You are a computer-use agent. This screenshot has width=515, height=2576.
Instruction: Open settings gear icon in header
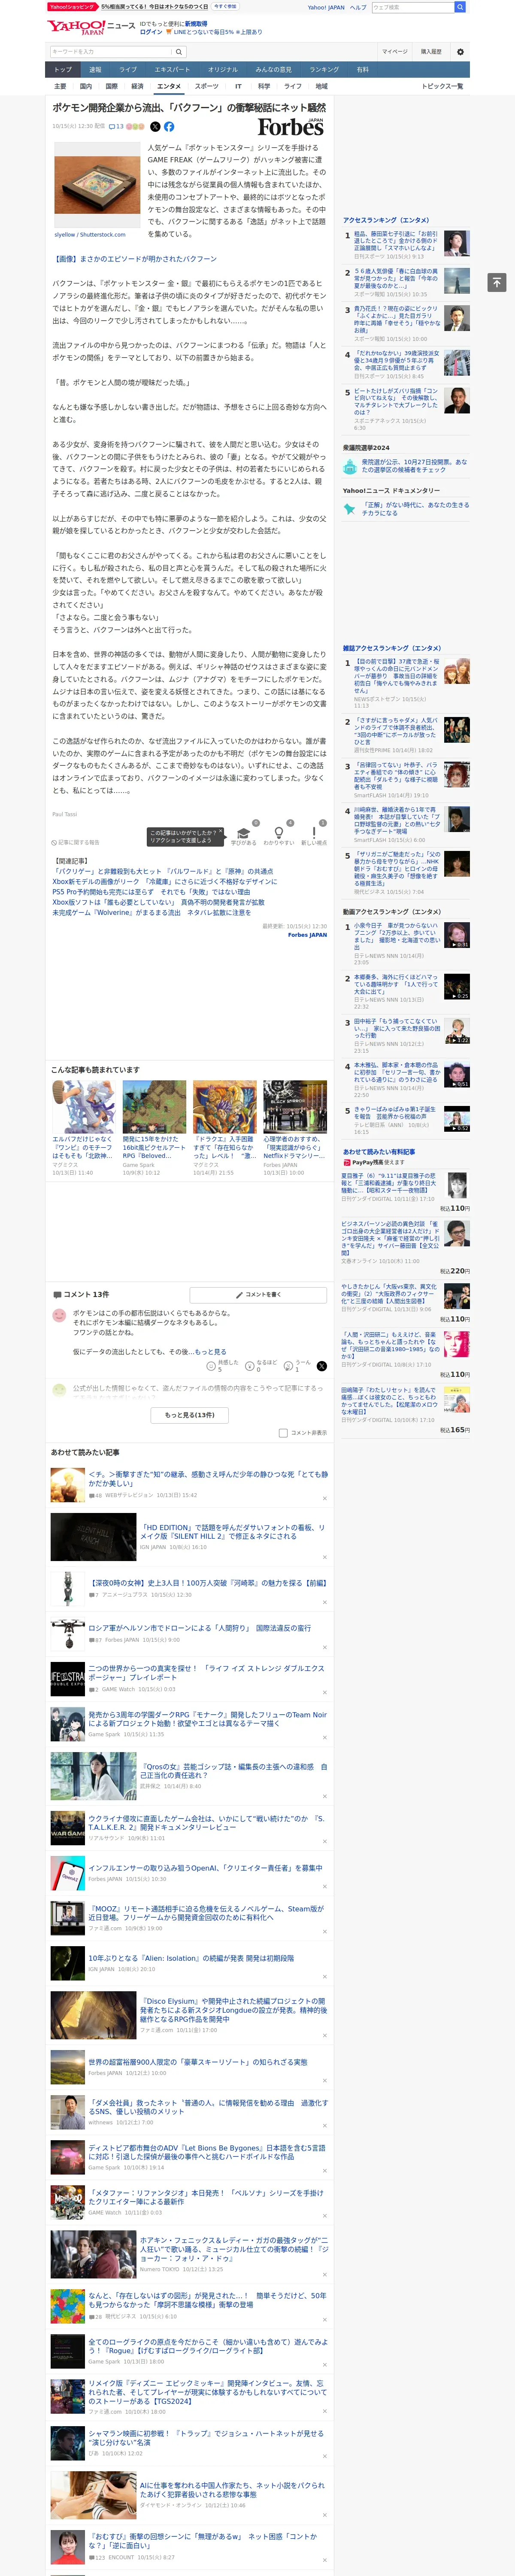point(460,52)
